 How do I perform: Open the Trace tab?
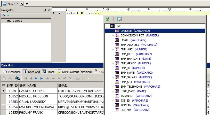point(48,72)
